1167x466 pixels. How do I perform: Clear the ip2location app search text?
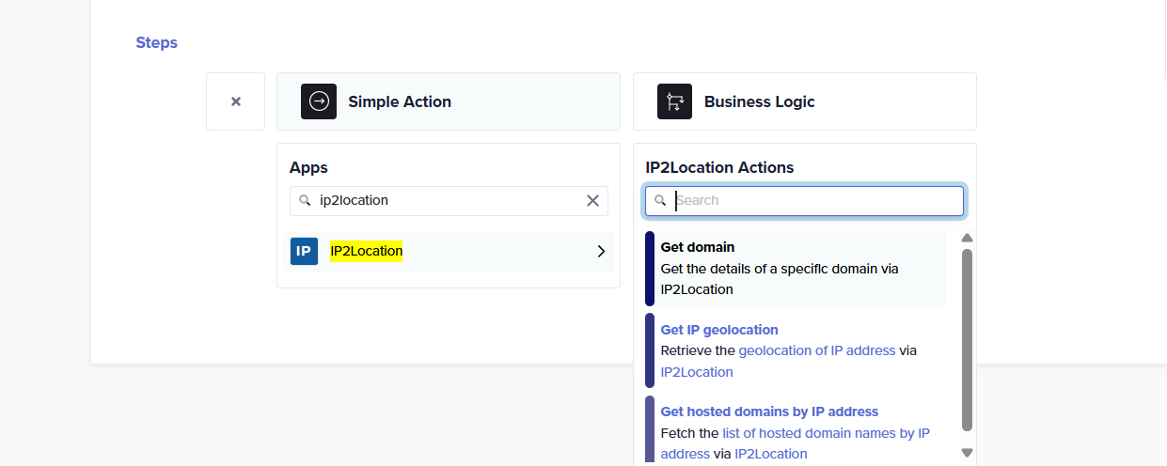click(x=592, y=200)
